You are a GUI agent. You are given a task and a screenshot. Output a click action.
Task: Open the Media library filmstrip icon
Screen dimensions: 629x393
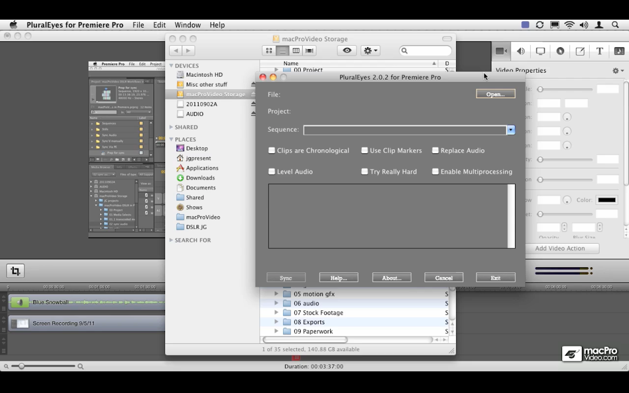click(619, 51)
